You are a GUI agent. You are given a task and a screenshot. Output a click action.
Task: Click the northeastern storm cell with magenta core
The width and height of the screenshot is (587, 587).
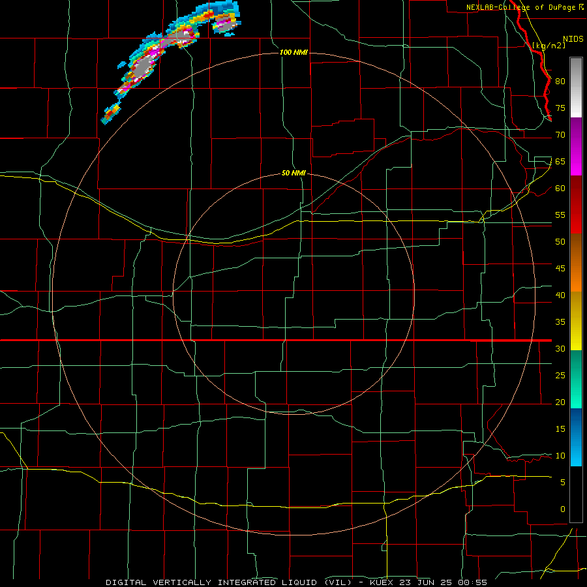(226, 25)
